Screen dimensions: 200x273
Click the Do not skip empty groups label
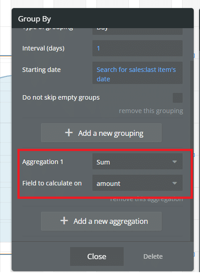(61, 97)
